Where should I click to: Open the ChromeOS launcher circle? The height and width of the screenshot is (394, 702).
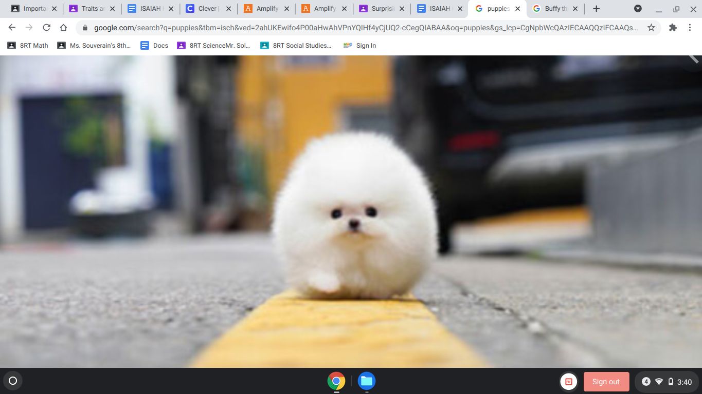[13, 381]
